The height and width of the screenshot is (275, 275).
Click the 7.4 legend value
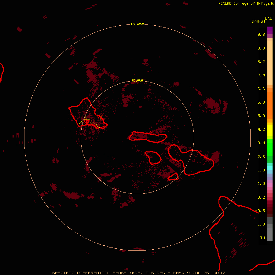[x=261, y=75]
